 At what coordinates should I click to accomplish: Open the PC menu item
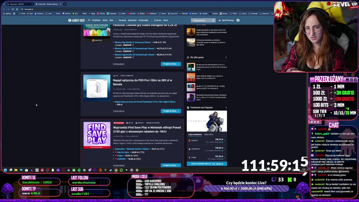pos(89,20)
